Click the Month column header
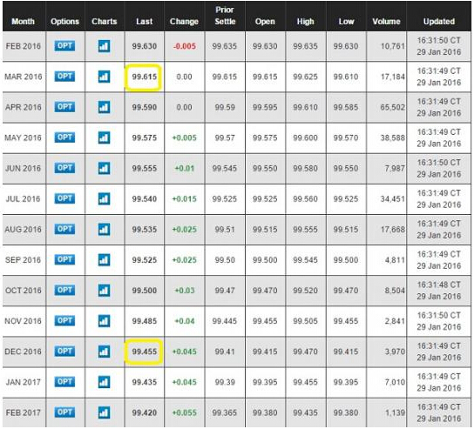Viewport: 474px width, 429px height. (x=23, y=22)
